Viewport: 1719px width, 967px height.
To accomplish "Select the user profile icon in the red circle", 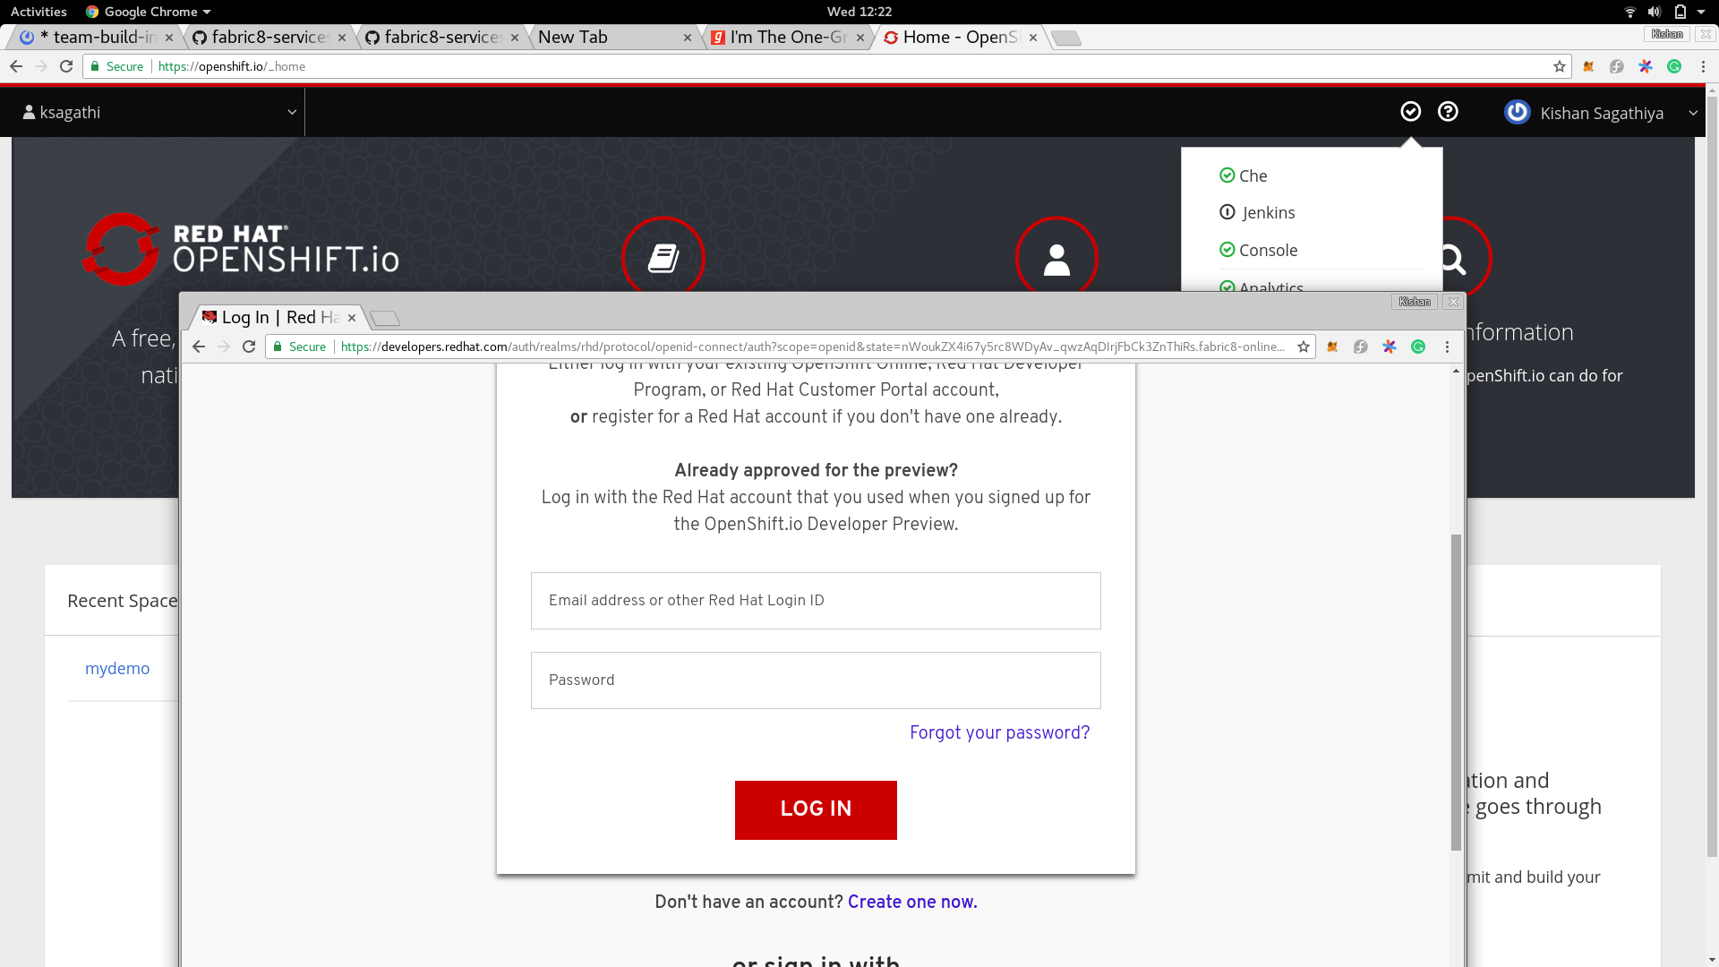I will pyautogui.click(x=1057, y=258).
